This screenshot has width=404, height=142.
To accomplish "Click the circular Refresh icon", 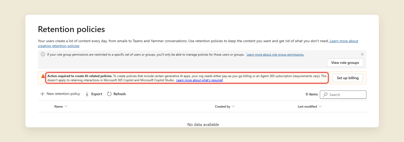I will click(109, 94).
